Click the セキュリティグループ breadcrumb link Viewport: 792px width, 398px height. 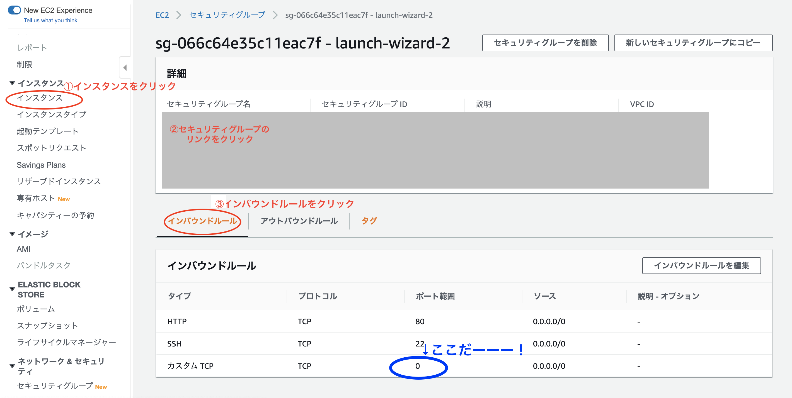(227, 15)
